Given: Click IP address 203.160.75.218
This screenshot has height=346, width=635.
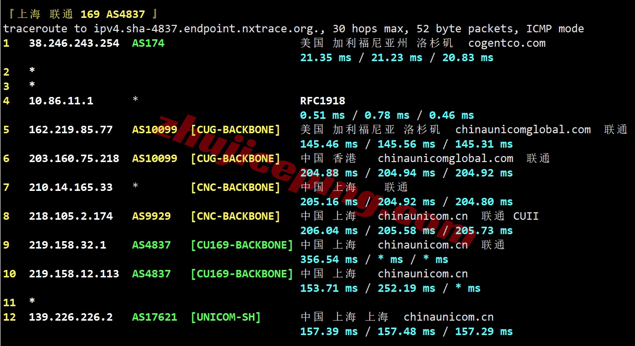Looking at the screenshot, I should click(74, 159).
